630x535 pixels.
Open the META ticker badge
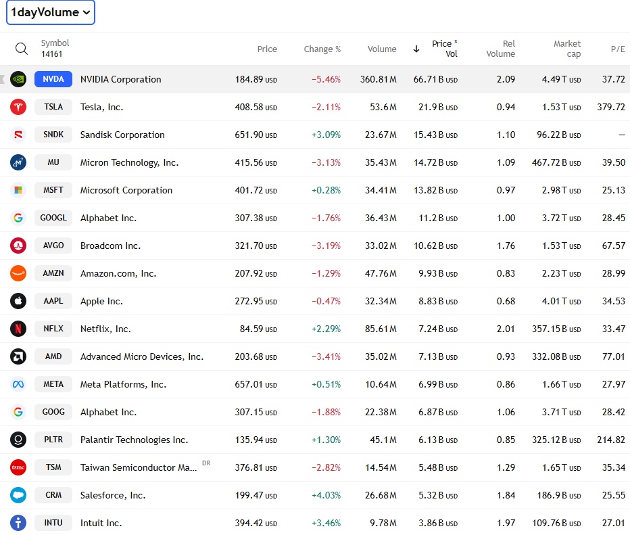pos(53,384)
